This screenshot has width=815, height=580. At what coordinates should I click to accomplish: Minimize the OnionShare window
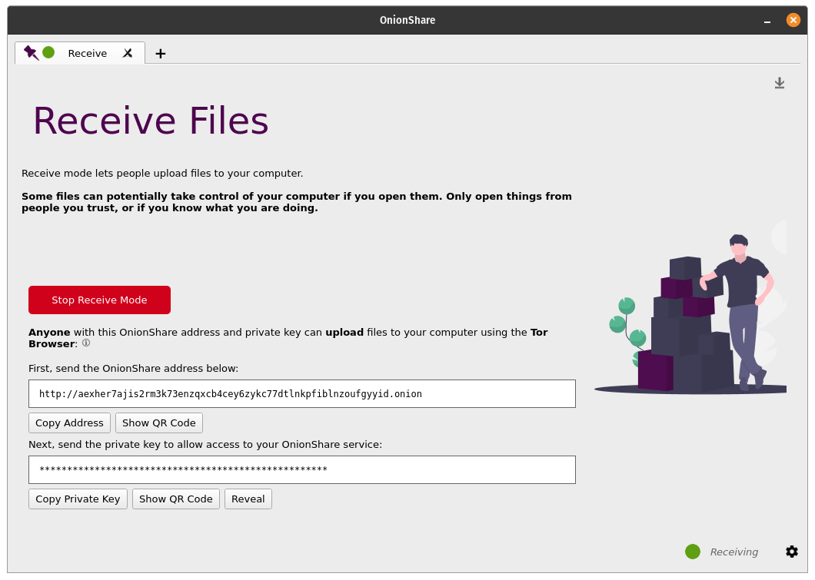(x=767, y=21)
